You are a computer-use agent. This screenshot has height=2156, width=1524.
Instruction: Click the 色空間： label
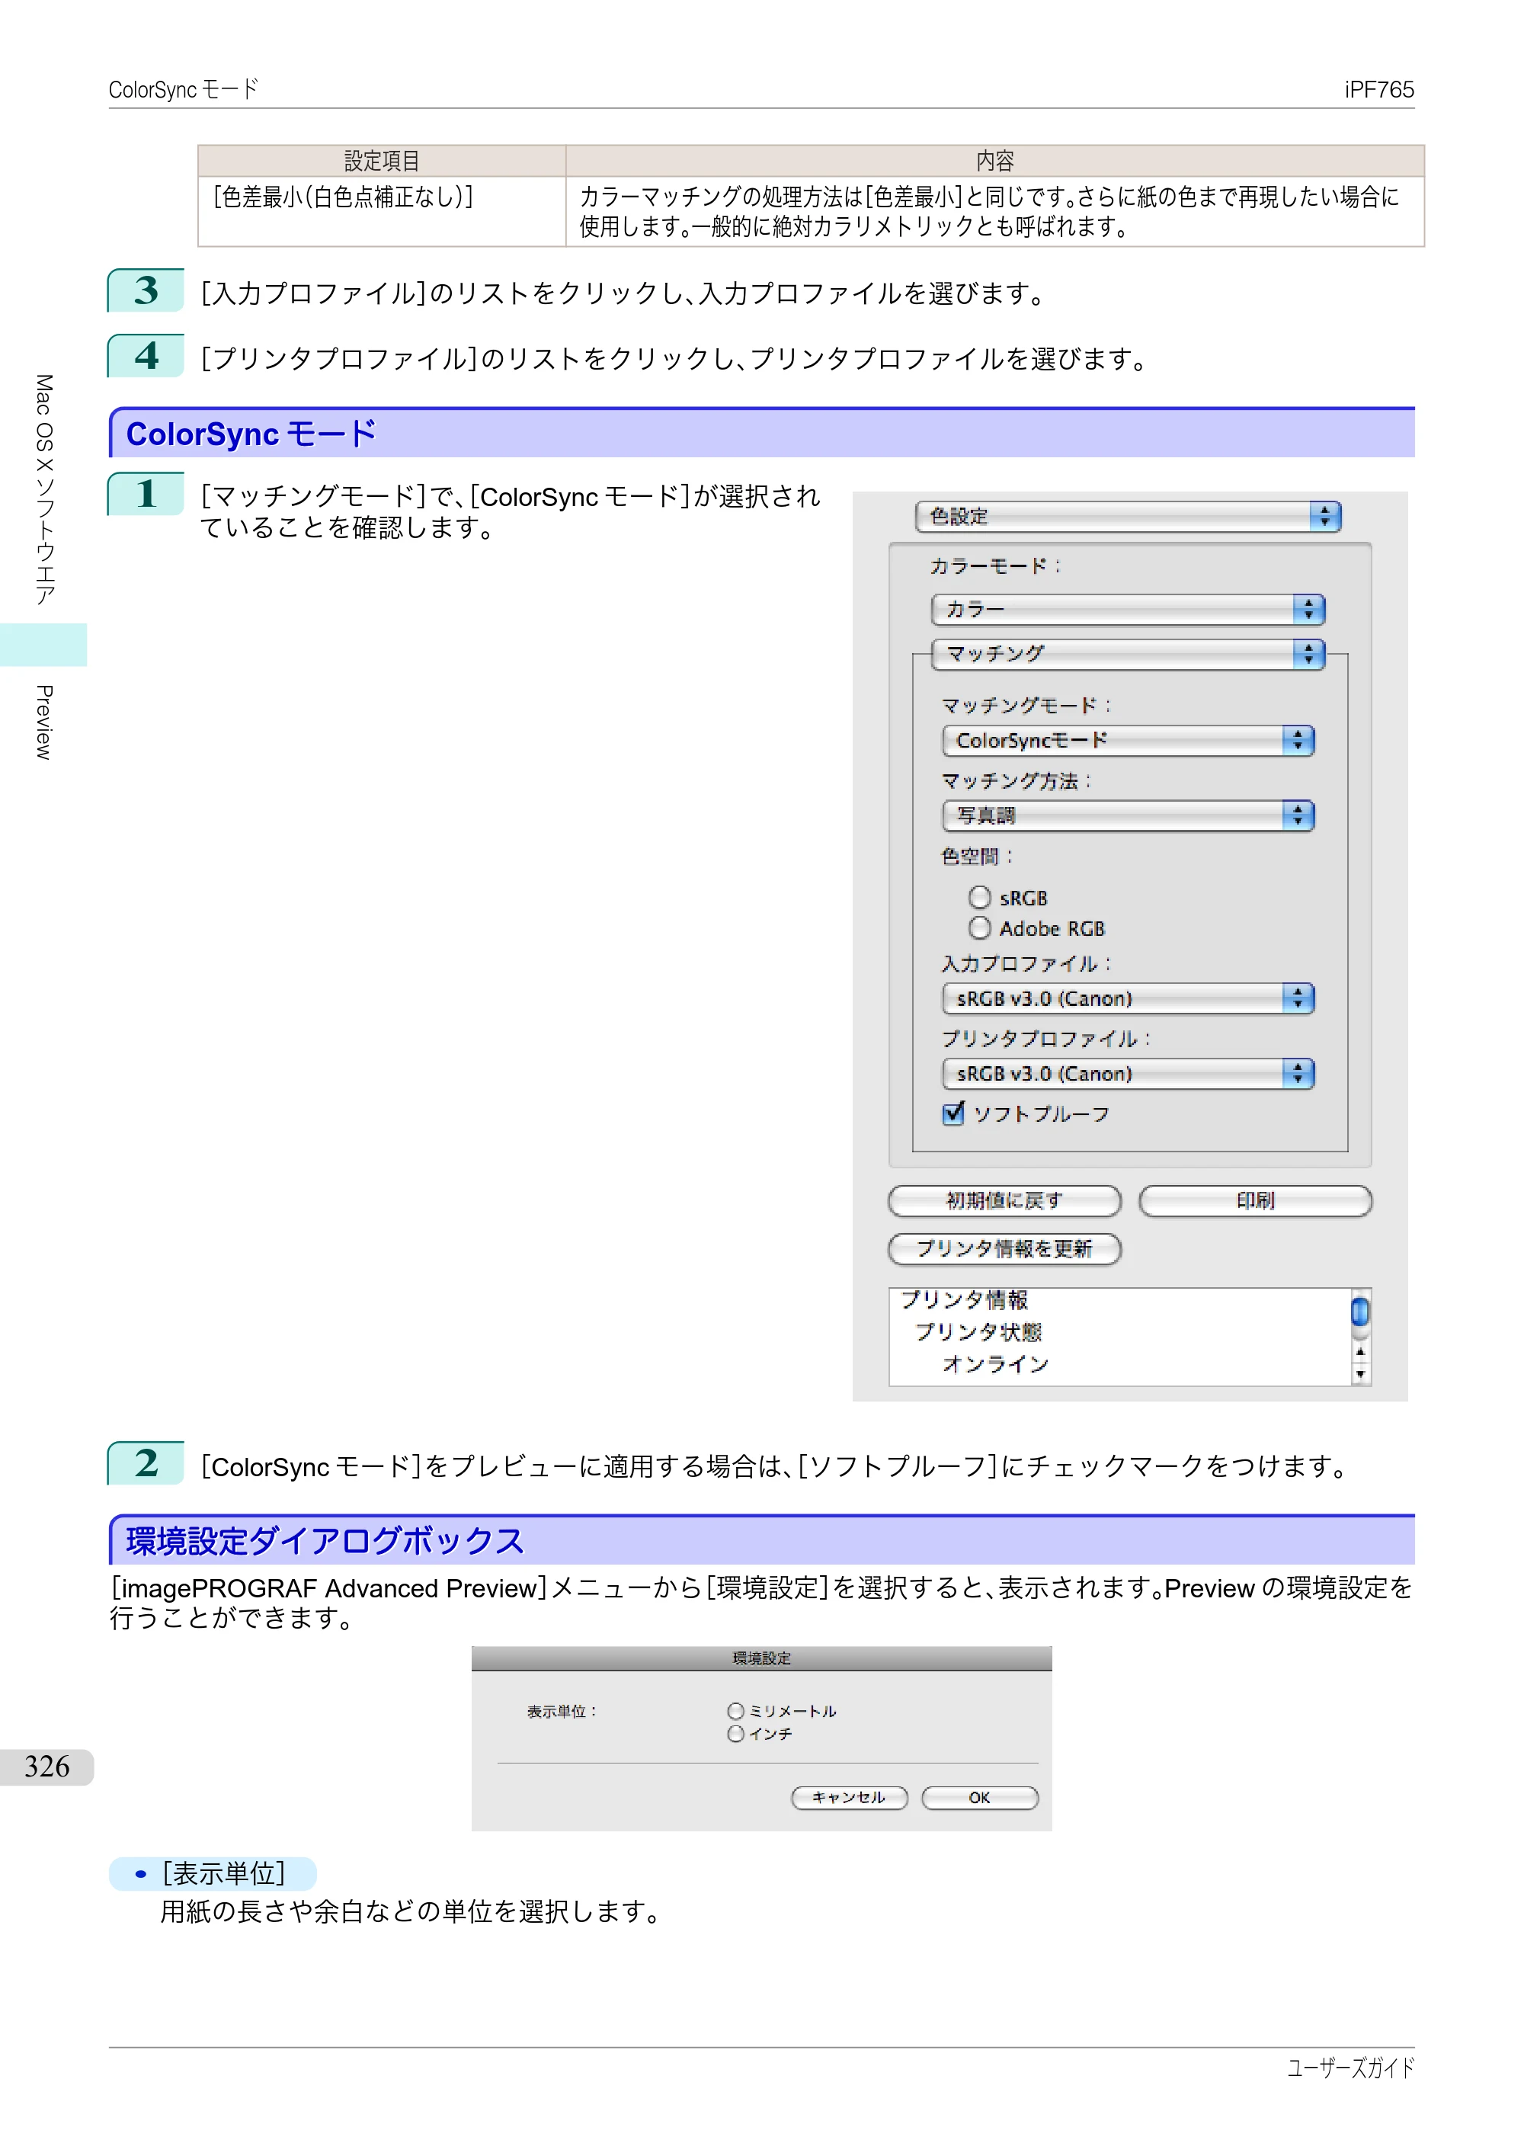(x=978, y=857)
